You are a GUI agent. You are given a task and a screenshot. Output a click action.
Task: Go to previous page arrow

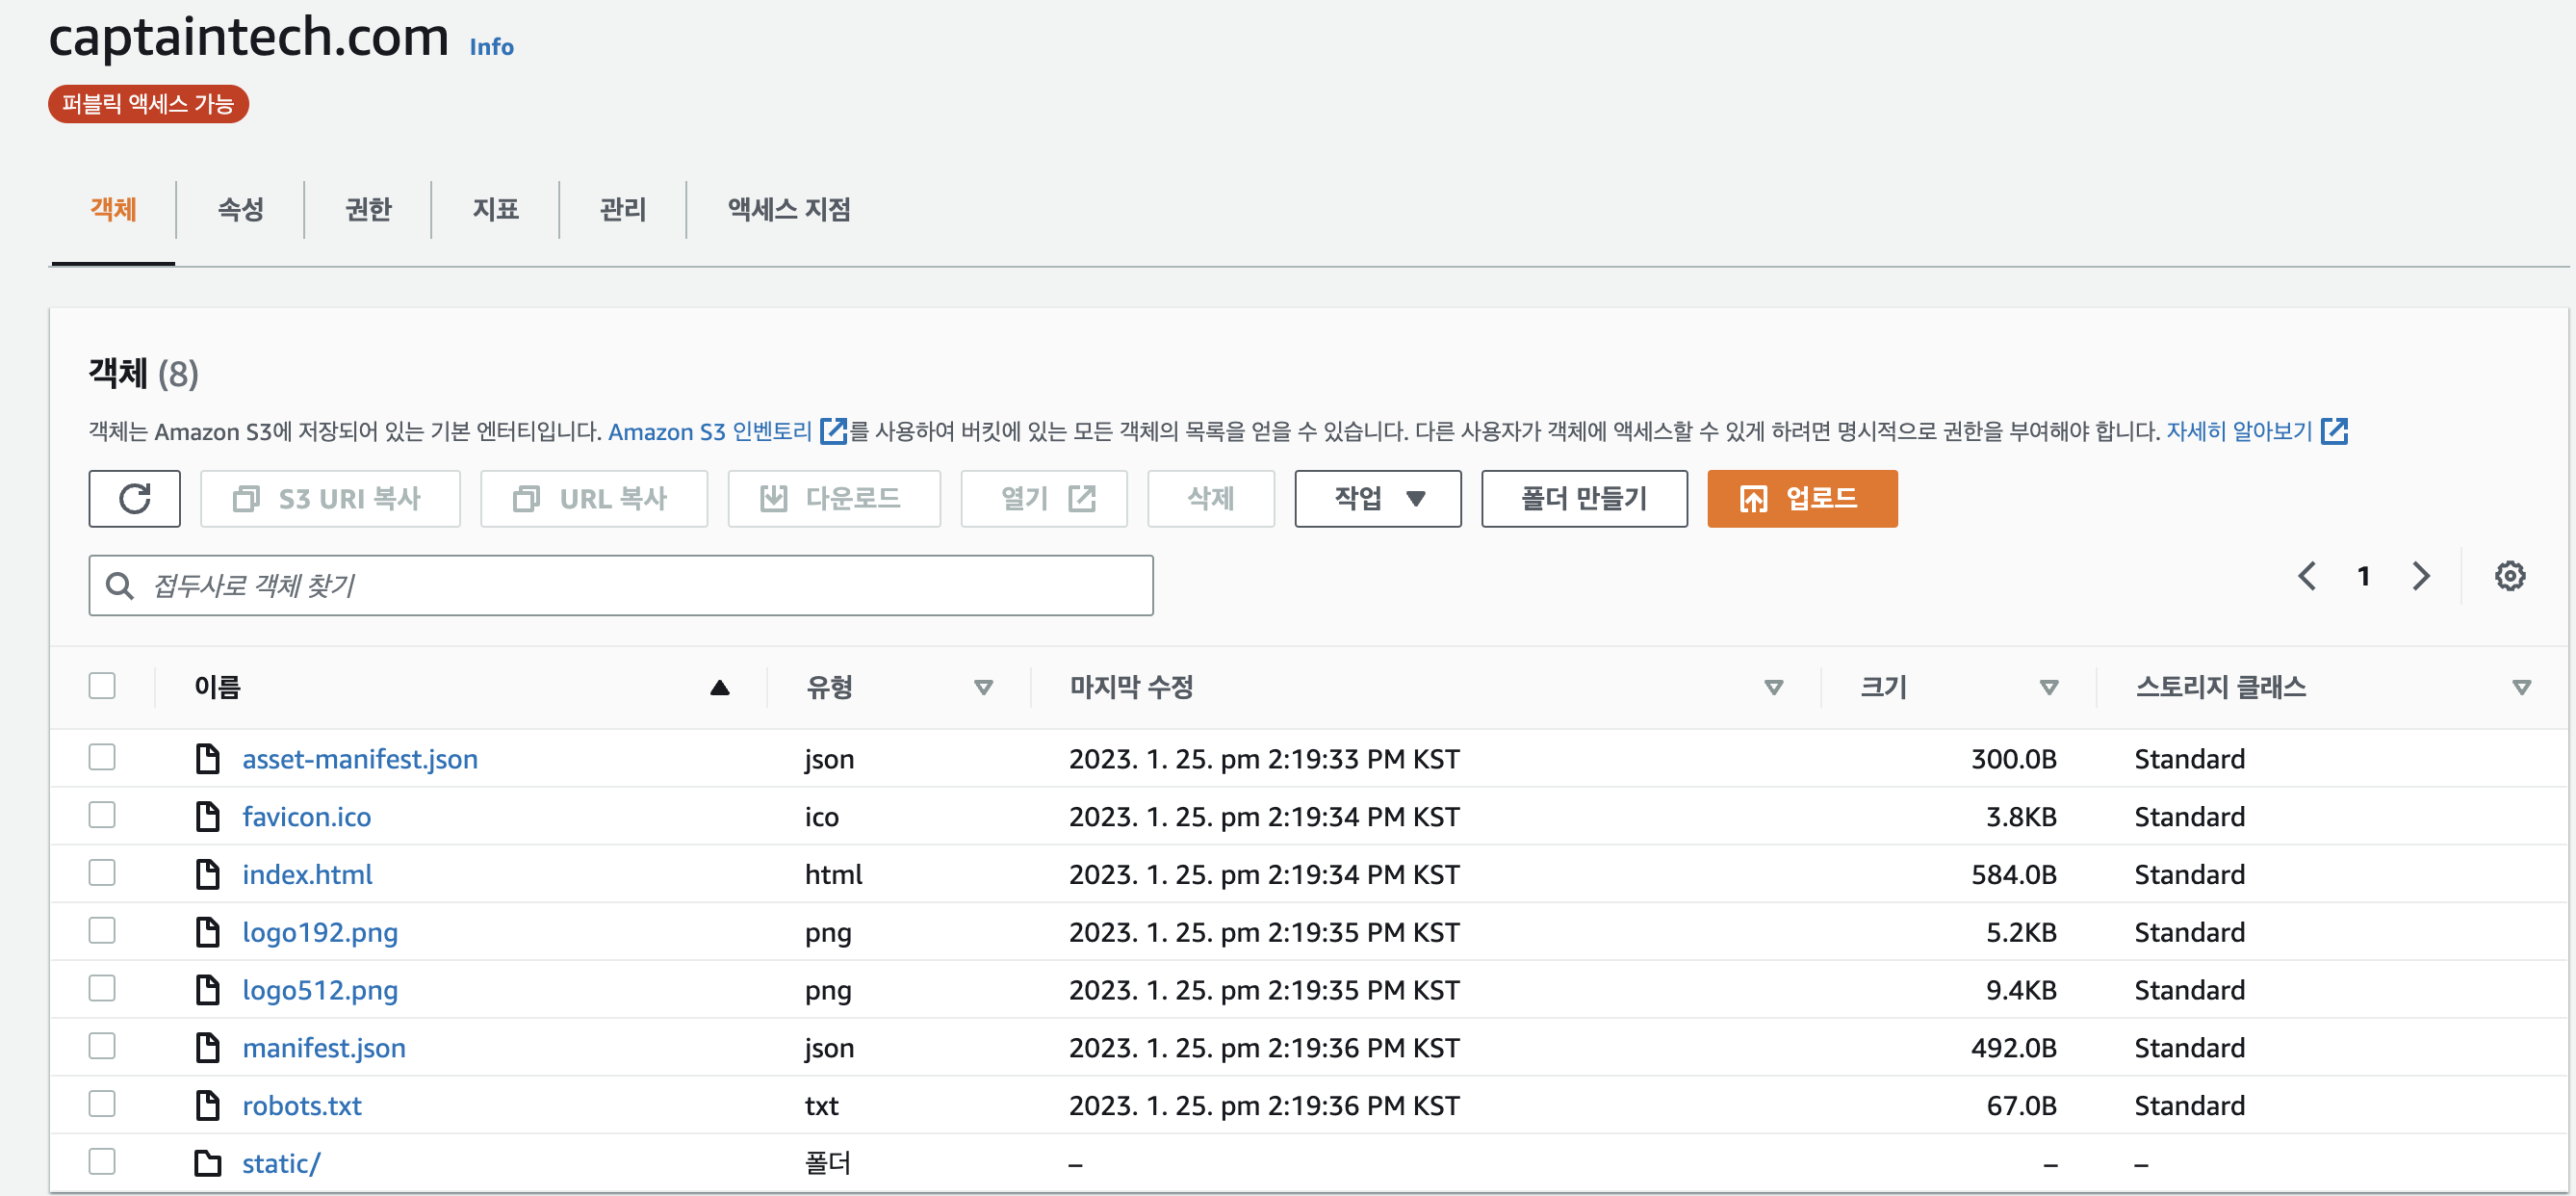click(2307, 576)
